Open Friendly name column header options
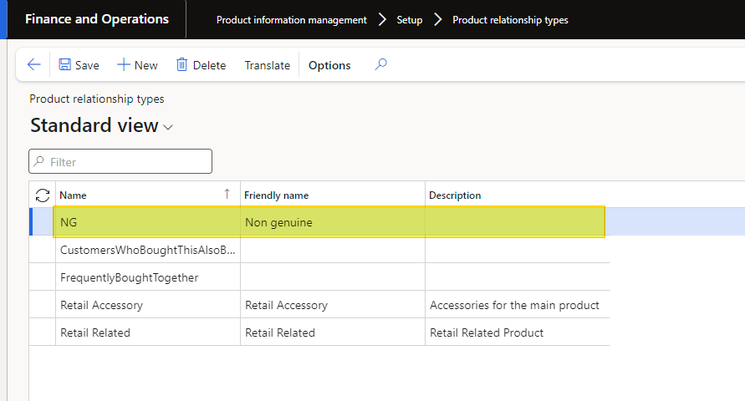 coord(277,195)
